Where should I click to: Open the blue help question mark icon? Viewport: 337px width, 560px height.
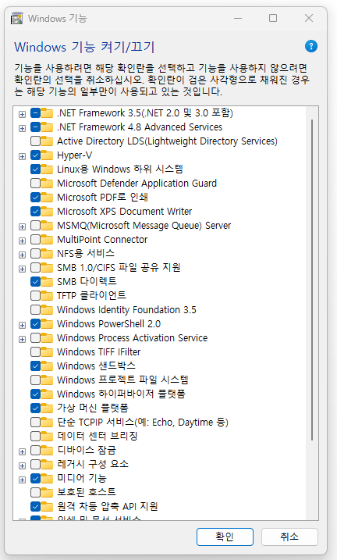[x=311, y=46]
